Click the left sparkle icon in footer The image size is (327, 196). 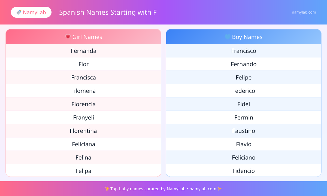pyautogui.click(x=107, y=189)
